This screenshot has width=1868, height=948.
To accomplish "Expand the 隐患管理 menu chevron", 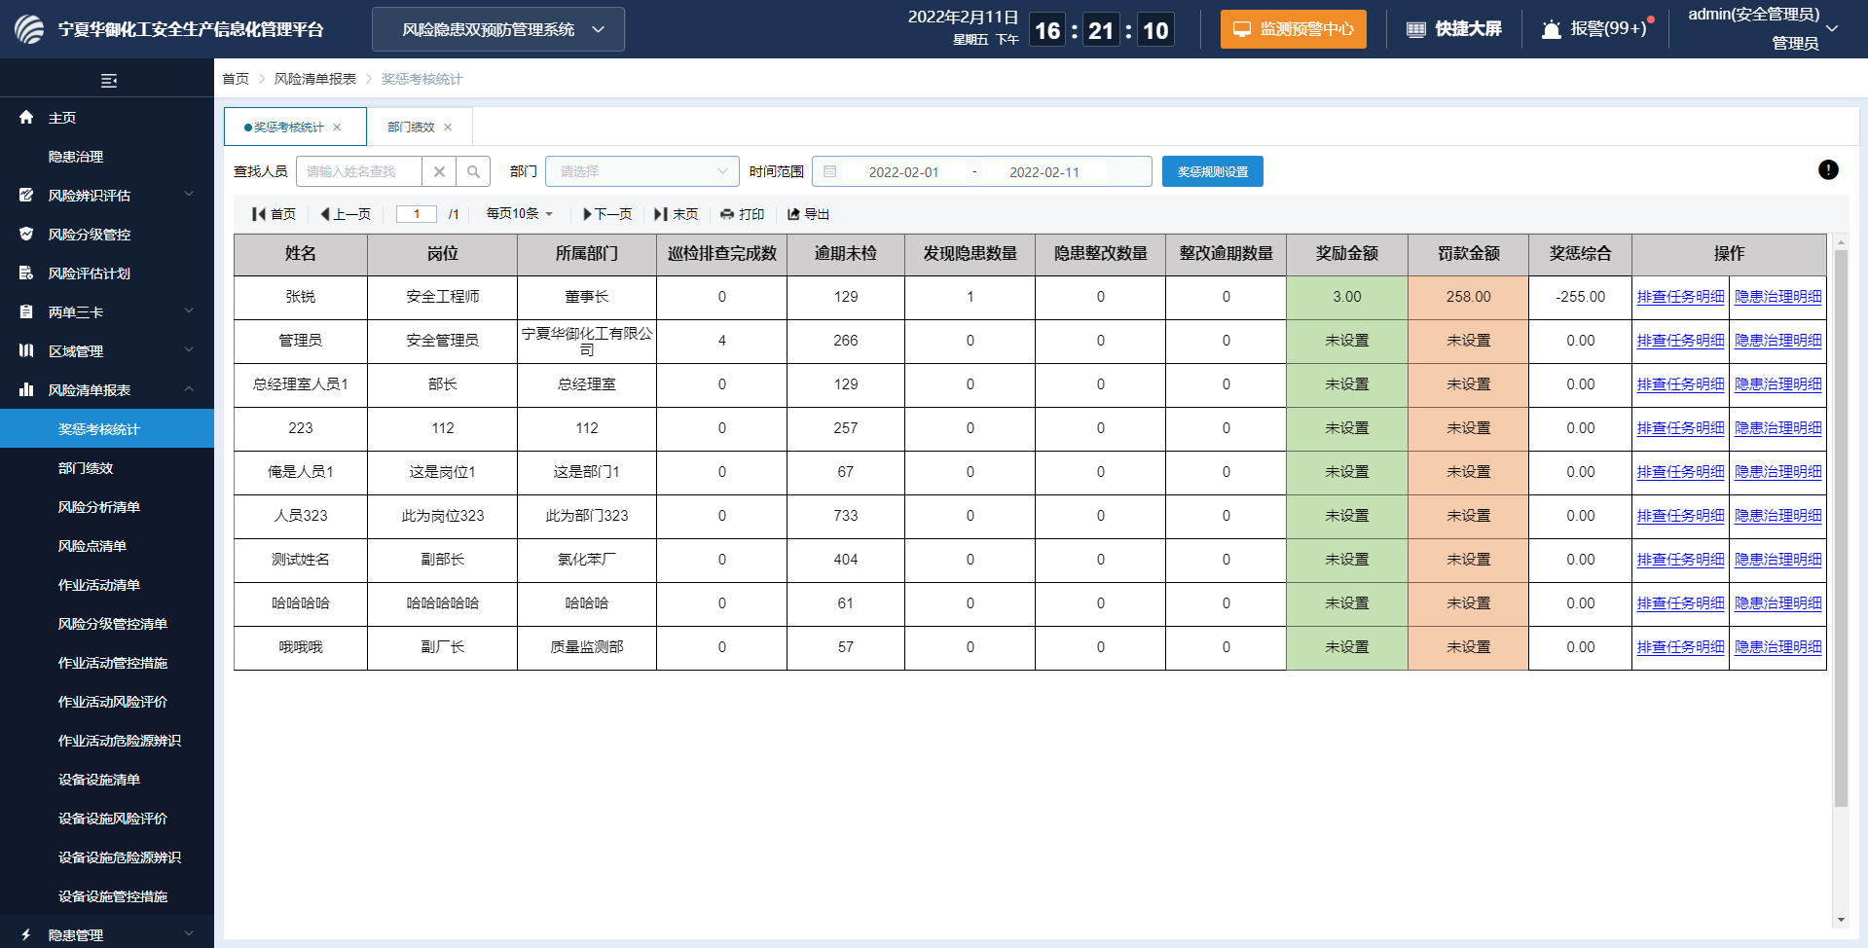I will tap(189, 934).
